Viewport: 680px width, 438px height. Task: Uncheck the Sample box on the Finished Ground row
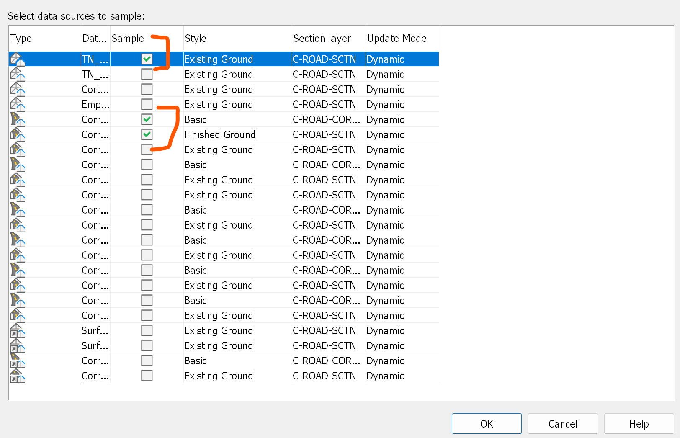pyautogui.click(x=147, y=134)
